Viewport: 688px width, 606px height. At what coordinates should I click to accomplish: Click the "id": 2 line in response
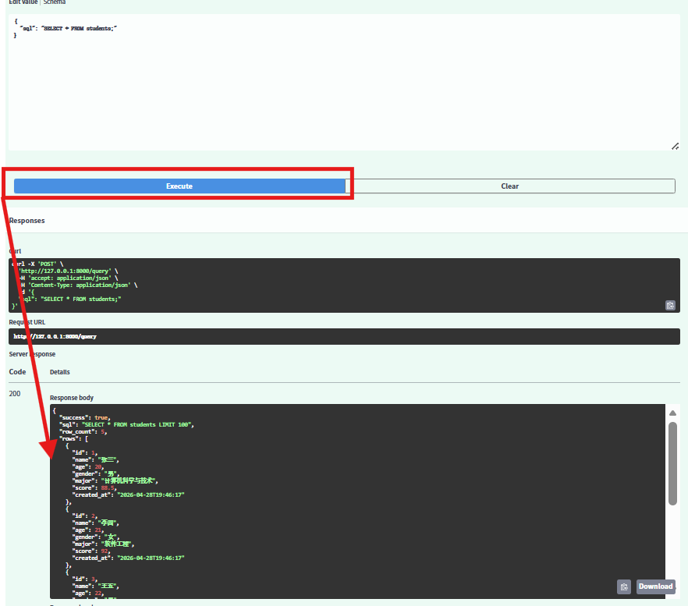pyautogui.click(x=85, y=516)
